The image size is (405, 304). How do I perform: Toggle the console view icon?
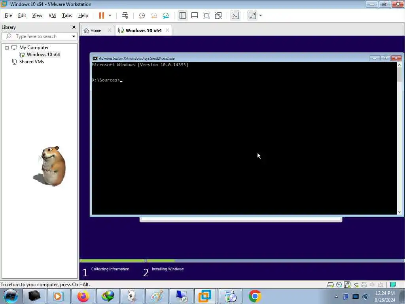pos(235,15)
